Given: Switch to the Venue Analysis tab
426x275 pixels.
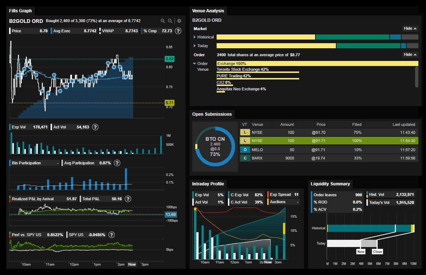Looking at the screenshot, I should 208,11.
